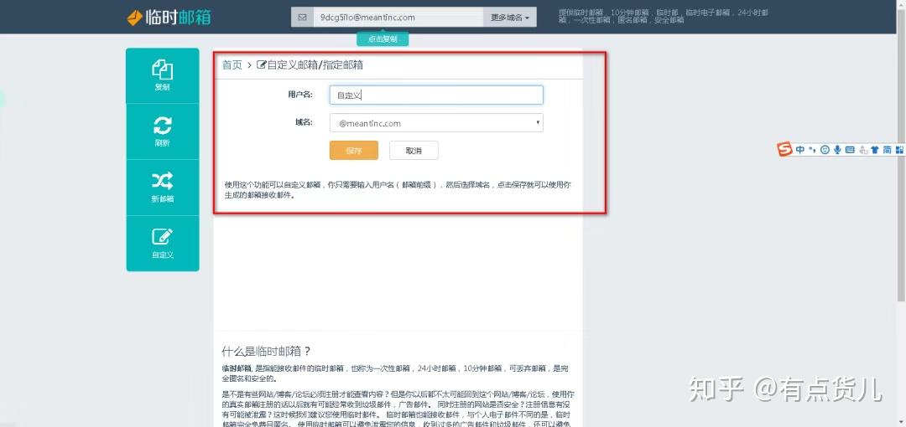Screen dimensions: 906x427
Task: Click the edit pencil icon in breadcrumb
Action: pyautogui.click(x=261, y=64)
